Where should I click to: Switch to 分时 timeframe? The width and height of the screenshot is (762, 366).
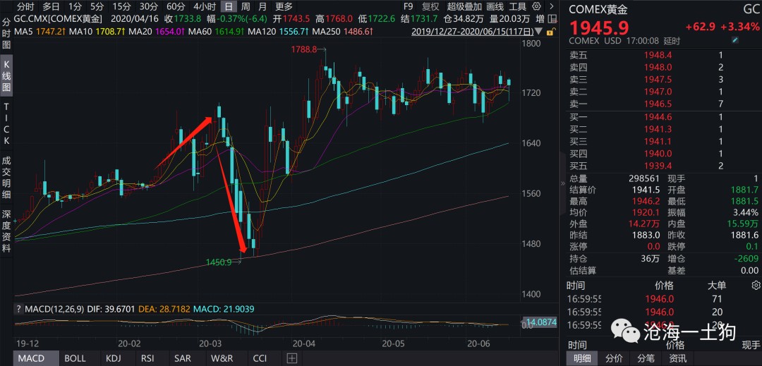pyautogui.click(x=25, y=6)
